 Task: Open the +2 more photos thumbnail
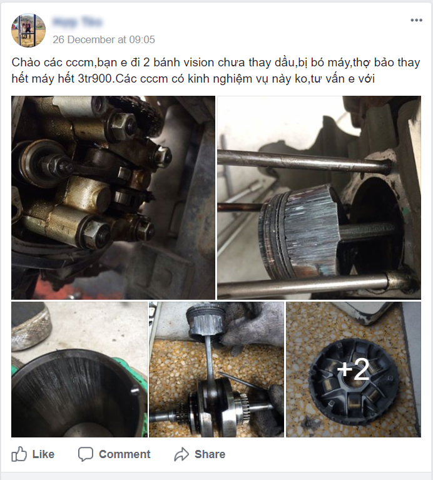click(x=354, y=369)
